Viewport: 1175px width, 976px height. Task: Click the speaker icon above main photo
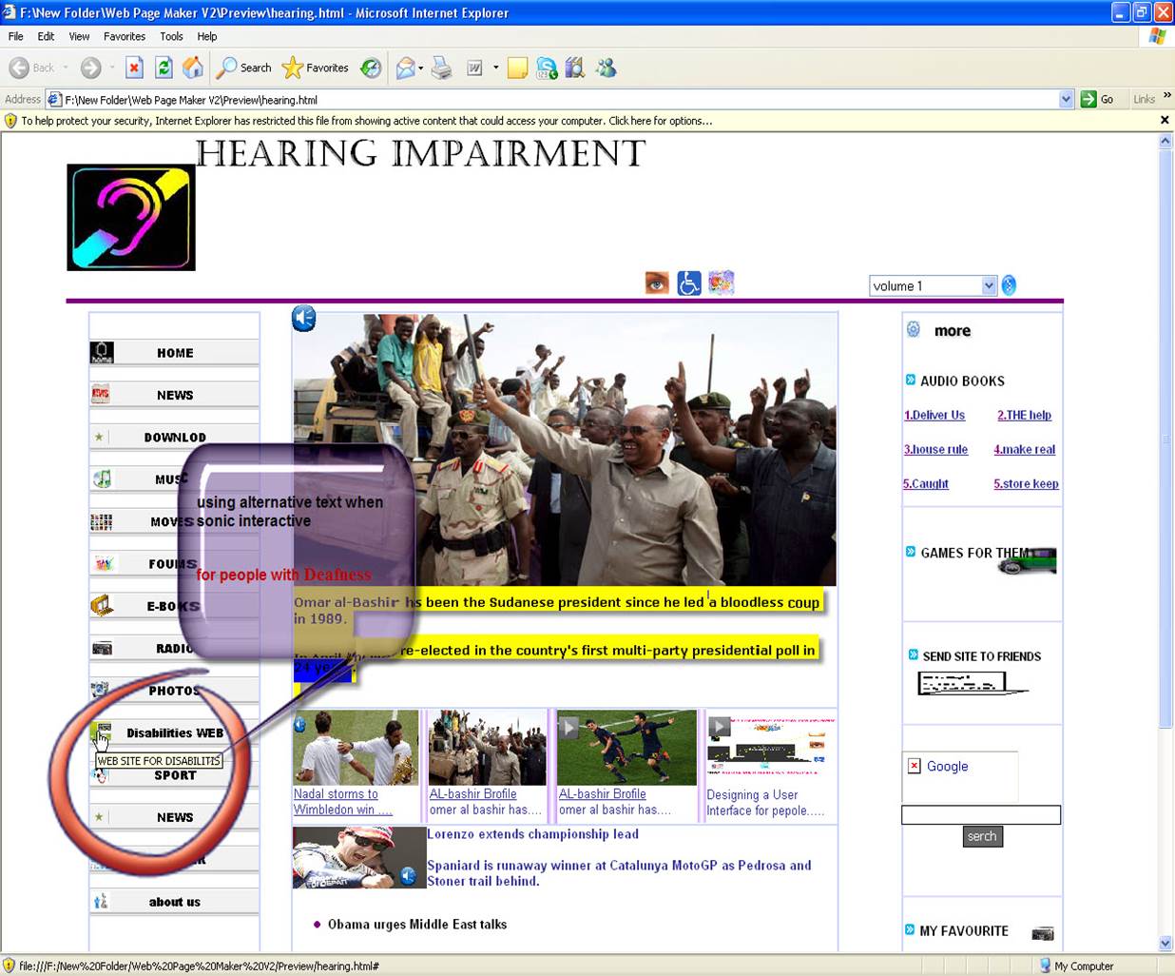pyautogui.click(x=303, y=319)
